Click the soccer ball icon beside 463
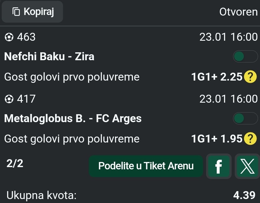260x203 pixels. [x=9, y=37]
